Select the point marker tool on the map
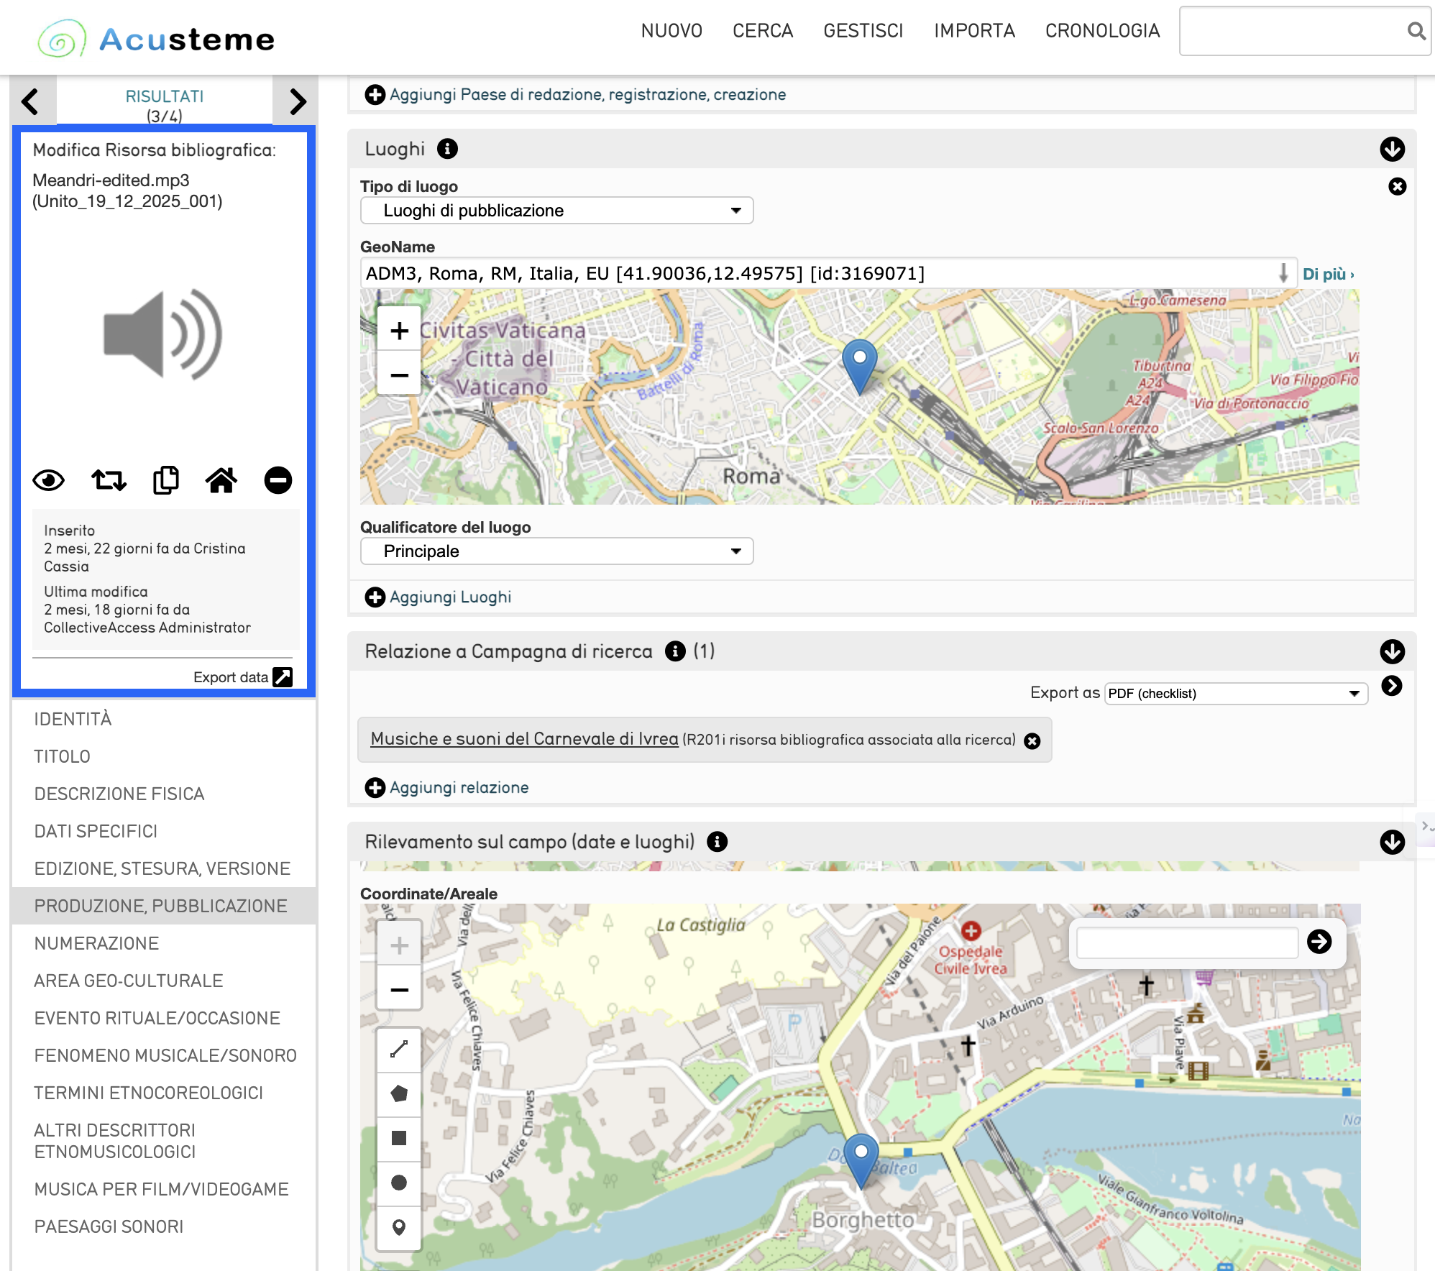 click(x=399, y=1227)
